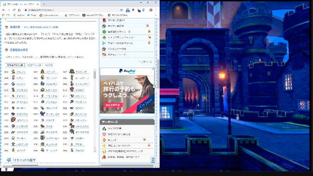
Task: Click the ヒバニー sprite icon at 004
Action: pyautogui.click(x=13, y=77)
